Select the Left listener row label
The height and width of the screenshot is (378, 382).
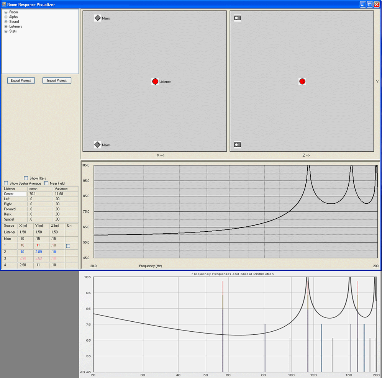coord(7,199)
